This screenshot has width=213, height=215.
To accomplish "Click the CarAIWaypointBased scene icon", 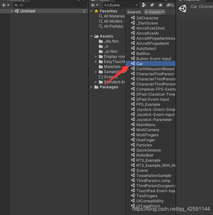I will point(133,69).
